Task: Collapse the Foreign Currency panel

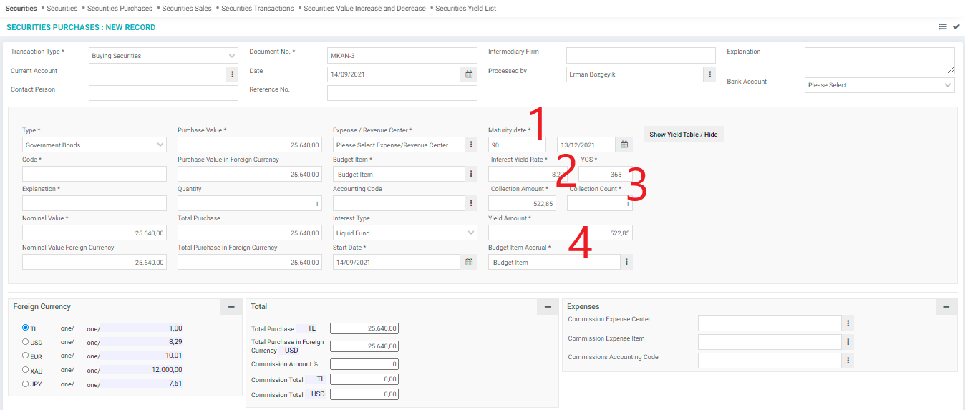Action: [231, 307]
